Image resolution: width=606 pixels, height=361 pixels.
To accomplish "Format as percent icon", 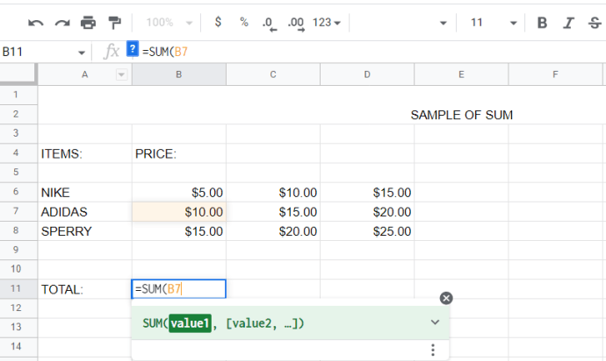I will tap(243, 22).
